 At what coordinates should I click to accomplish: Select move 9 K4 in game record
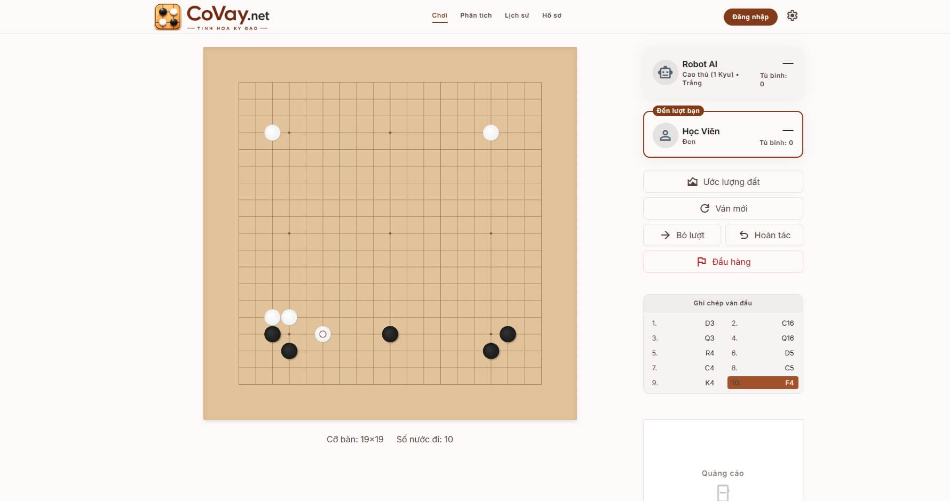coord(683,383)
